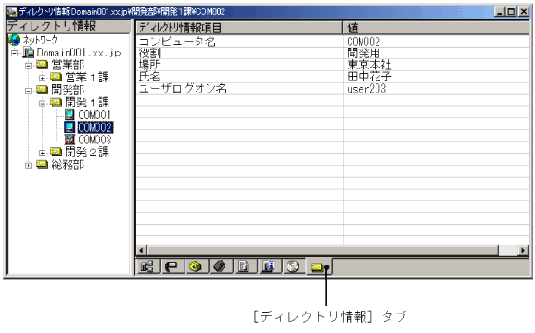535x333 pixels.
Task: Minimize the directory information window
Action: [500, 12]
